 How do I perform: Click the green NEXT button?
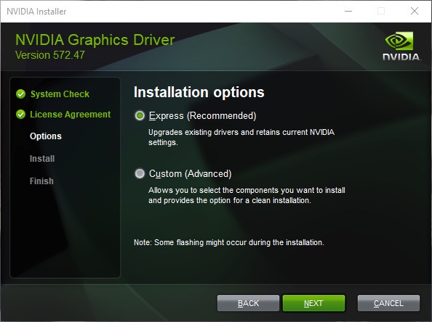point(313,303)
